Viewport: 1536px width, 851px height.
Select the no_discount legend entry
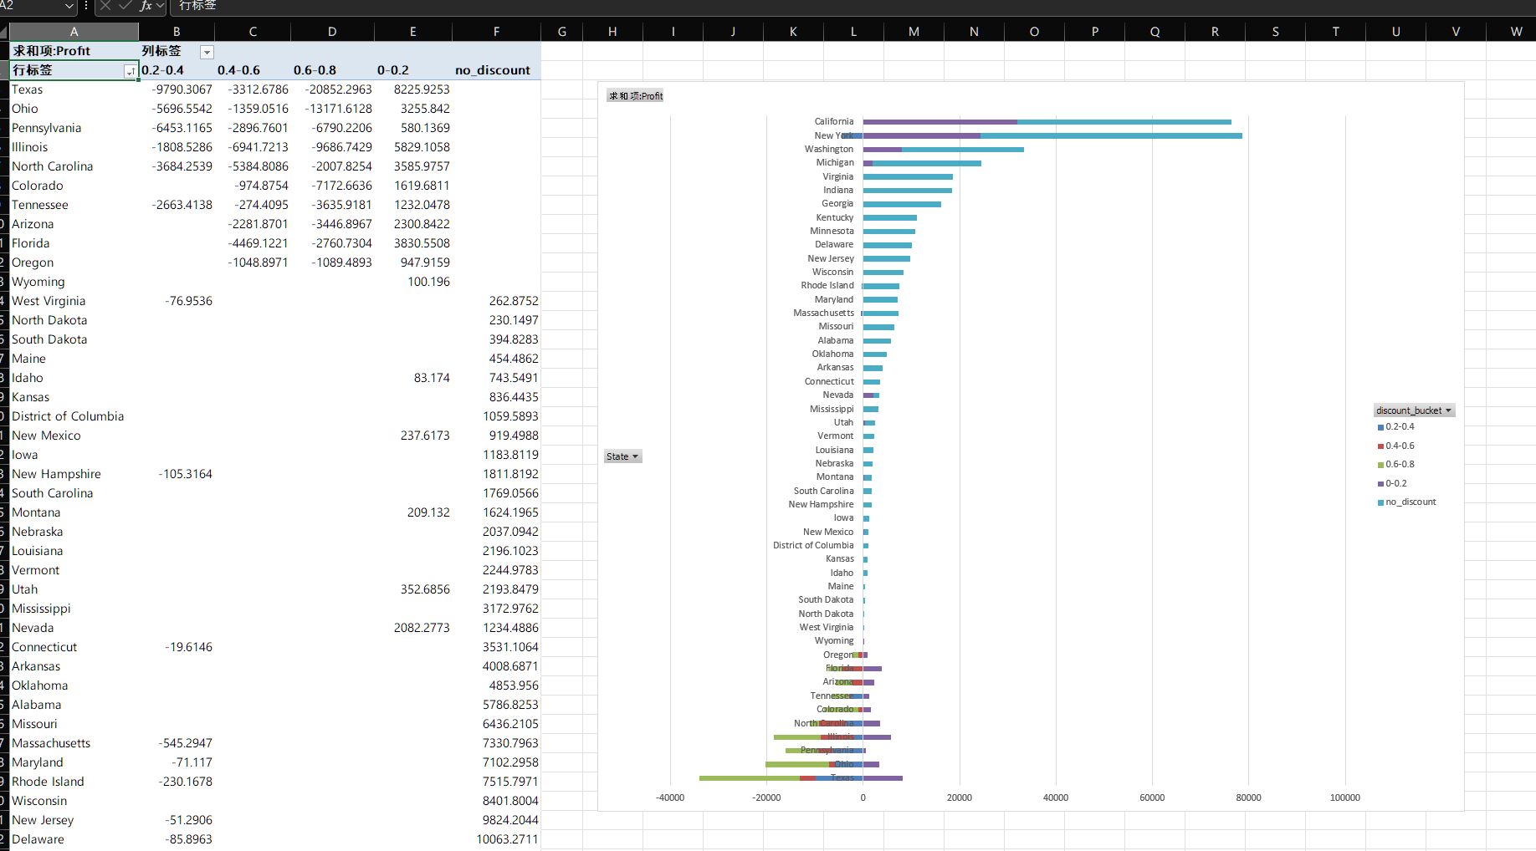tap(1411, 502)
